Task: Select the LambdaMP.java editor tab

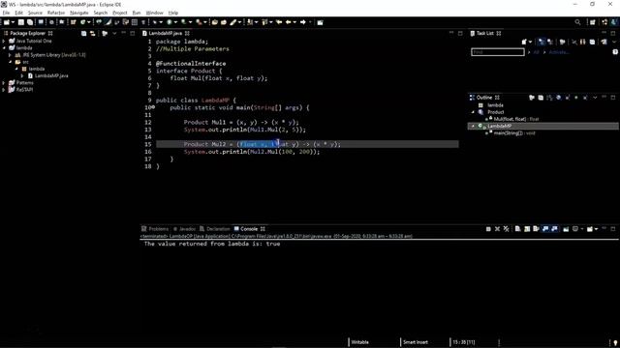Action: [x=166, y=34]
